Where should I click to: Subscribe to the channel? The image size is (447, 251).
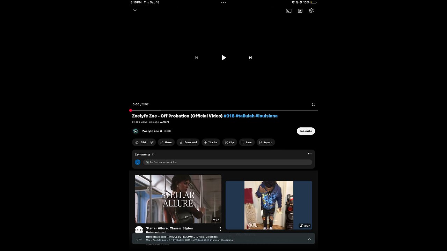(306, 131)
